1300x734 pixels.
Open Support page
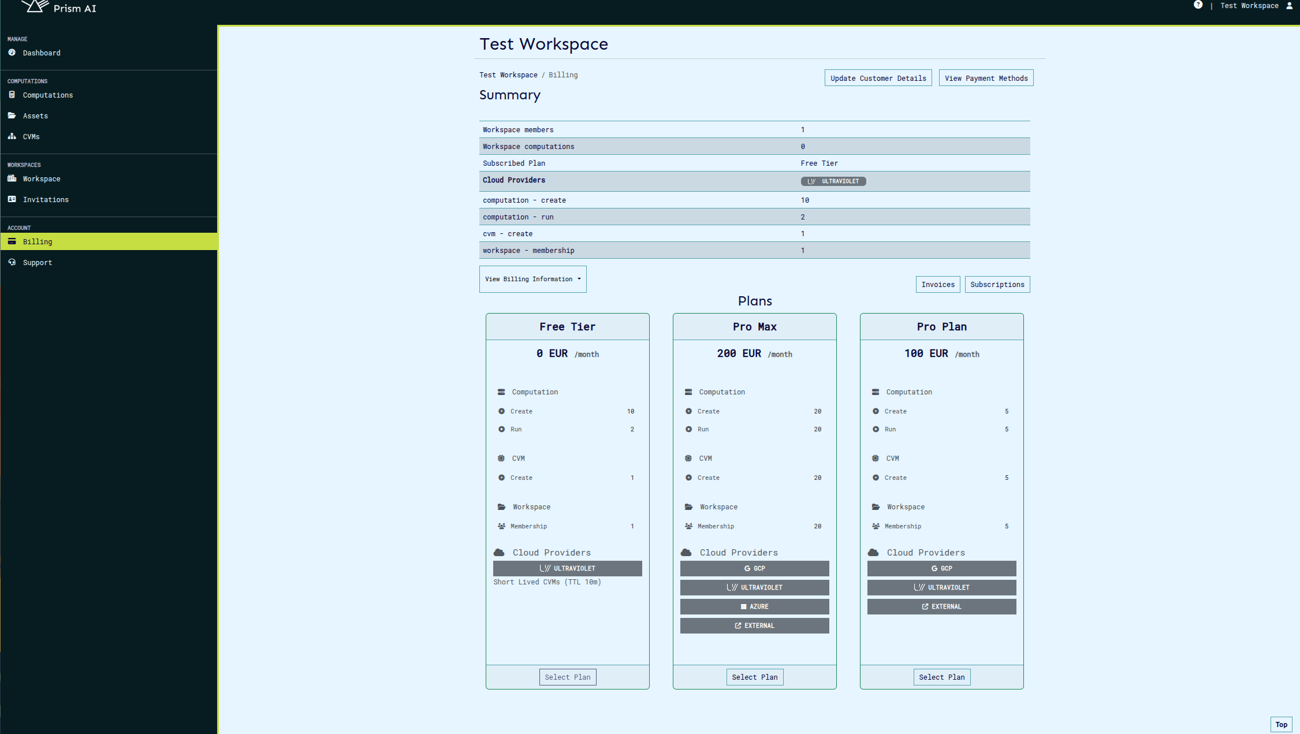38,263
